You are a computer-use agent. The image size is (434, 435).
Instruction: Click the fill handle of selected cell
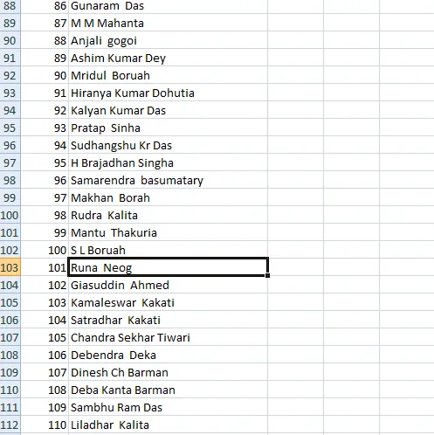coord(267,275)
